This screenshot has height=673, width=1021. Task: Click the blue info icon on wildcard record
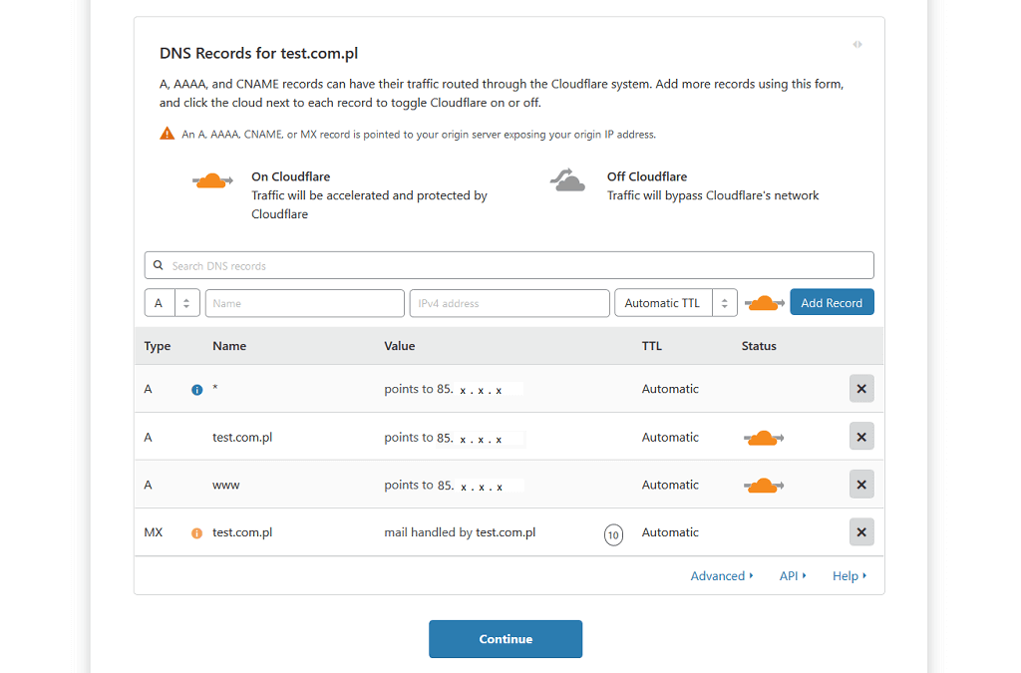pos(196,390)
